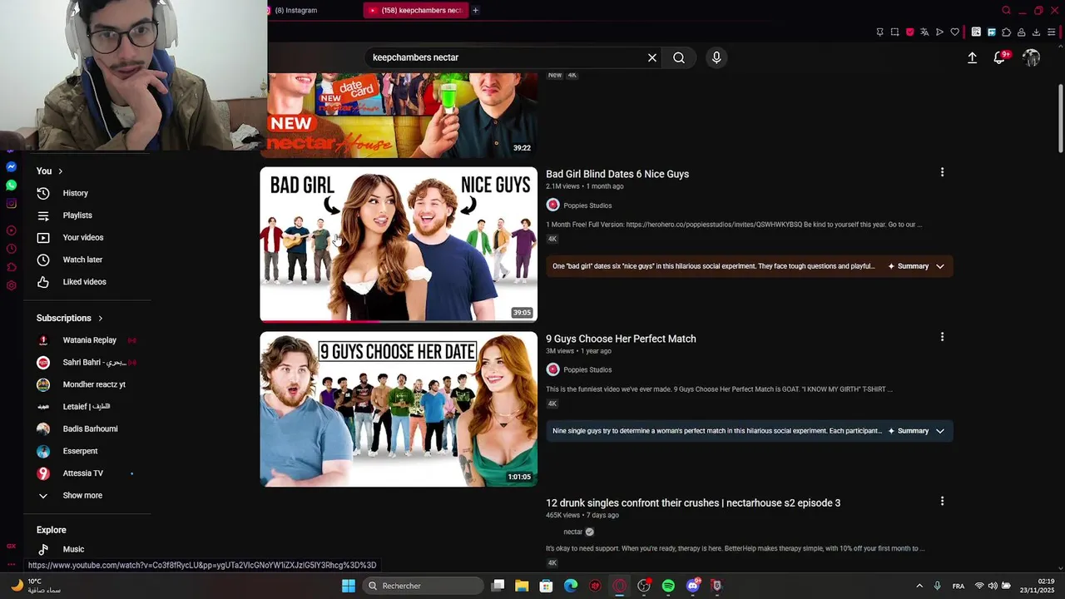Clear the YouTube search box with X
The width and height of the screenshot is (1065, 599).
coord(652,57)
